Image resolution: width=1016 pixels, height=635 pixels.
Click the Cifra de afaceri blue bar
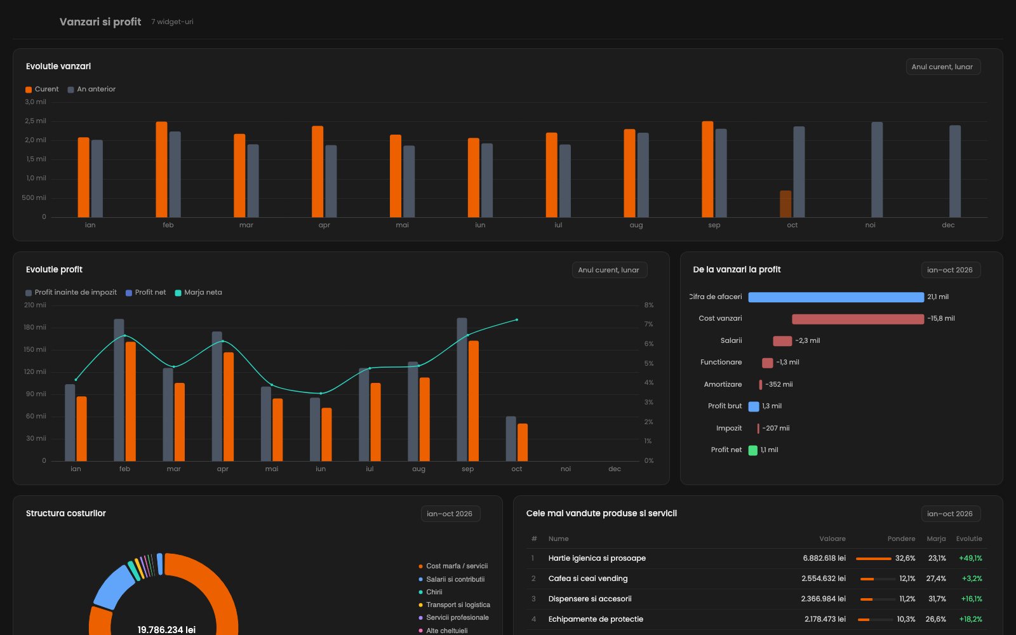(836, 297)
